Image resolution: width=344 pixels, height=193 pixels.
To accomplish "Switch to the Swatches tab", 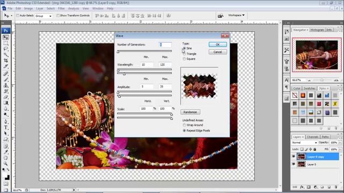I will pyautogui.click(x=310, y=88).
